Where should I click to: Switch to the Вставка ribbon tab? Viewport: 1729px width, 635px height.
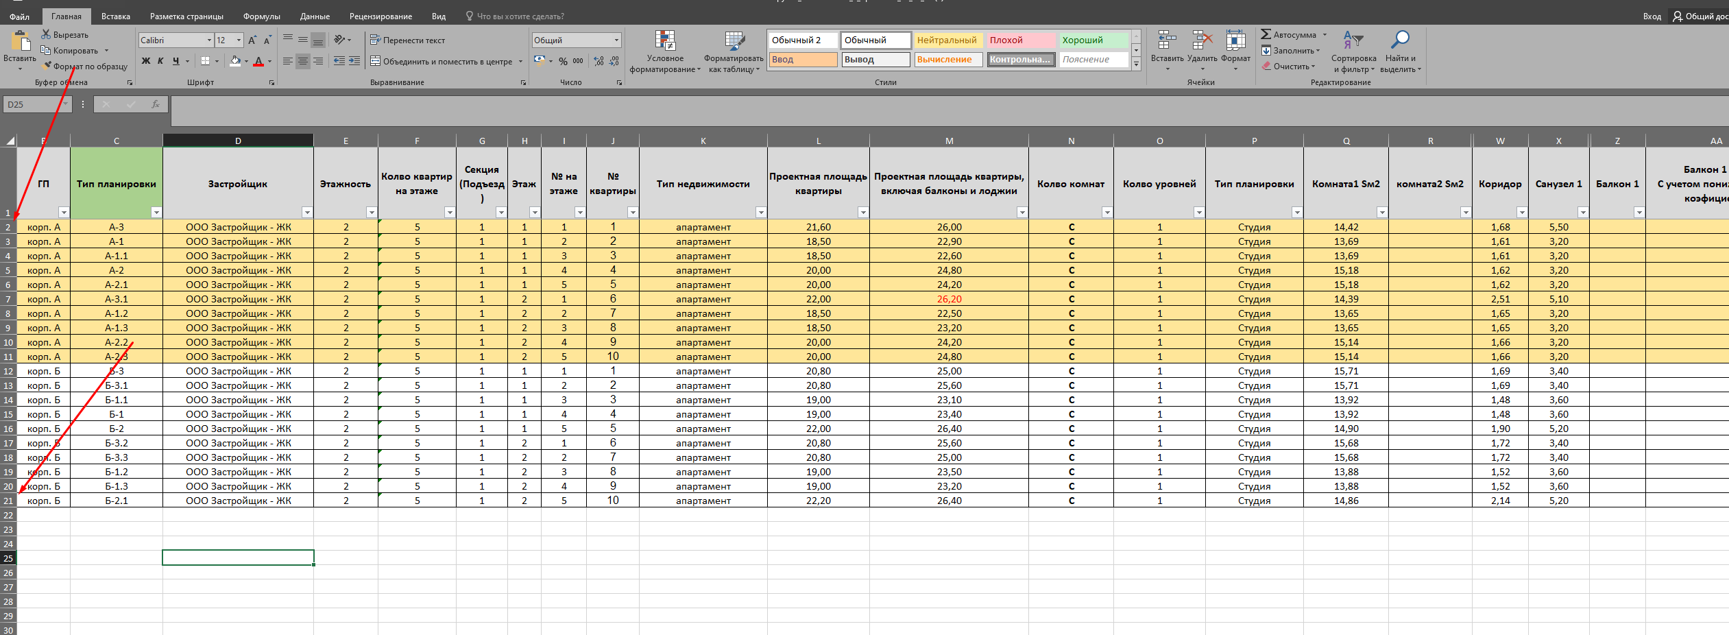(116, 16)
